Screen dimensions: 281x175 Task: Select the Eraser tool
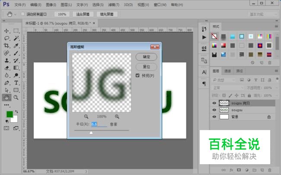tap(6, 68)
